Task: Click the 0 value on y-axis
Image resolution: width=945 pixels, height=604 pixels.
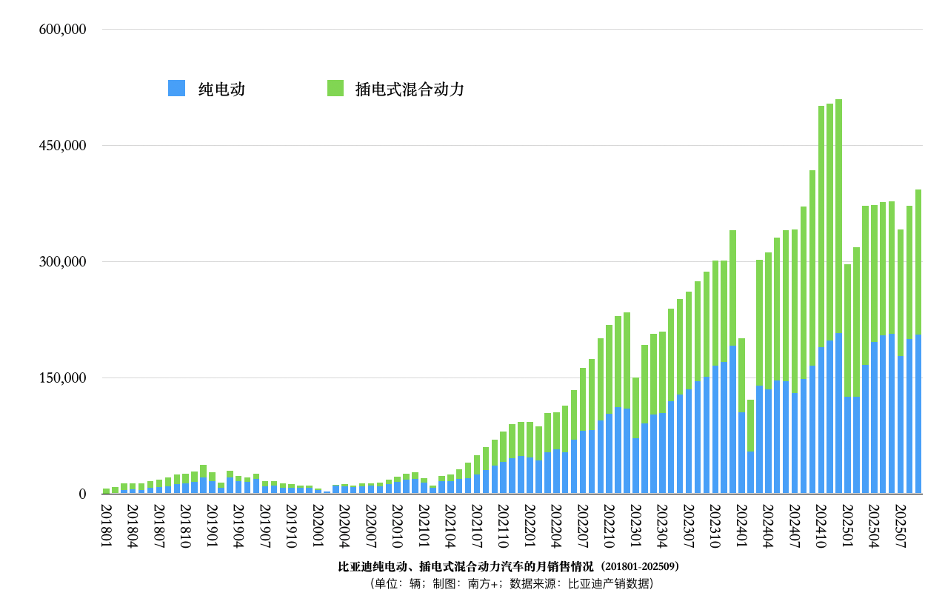Action: pyautogui.click(x=82, y=494)
